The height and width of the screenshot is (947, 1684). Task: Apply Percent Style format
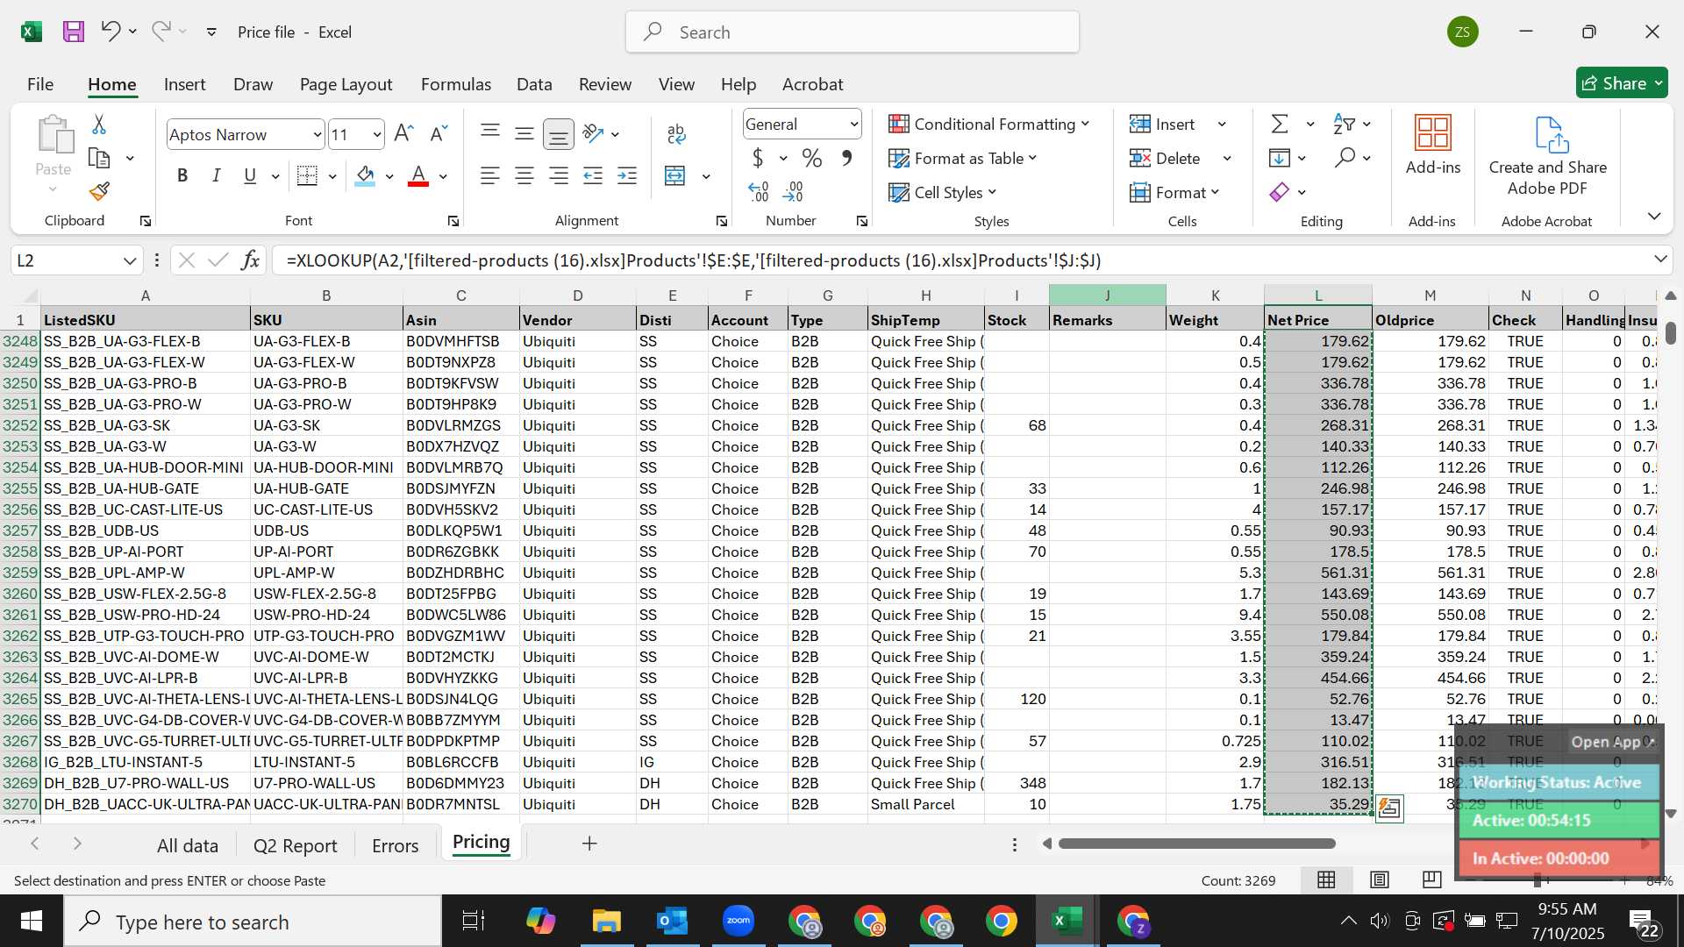tap(812, 158)
